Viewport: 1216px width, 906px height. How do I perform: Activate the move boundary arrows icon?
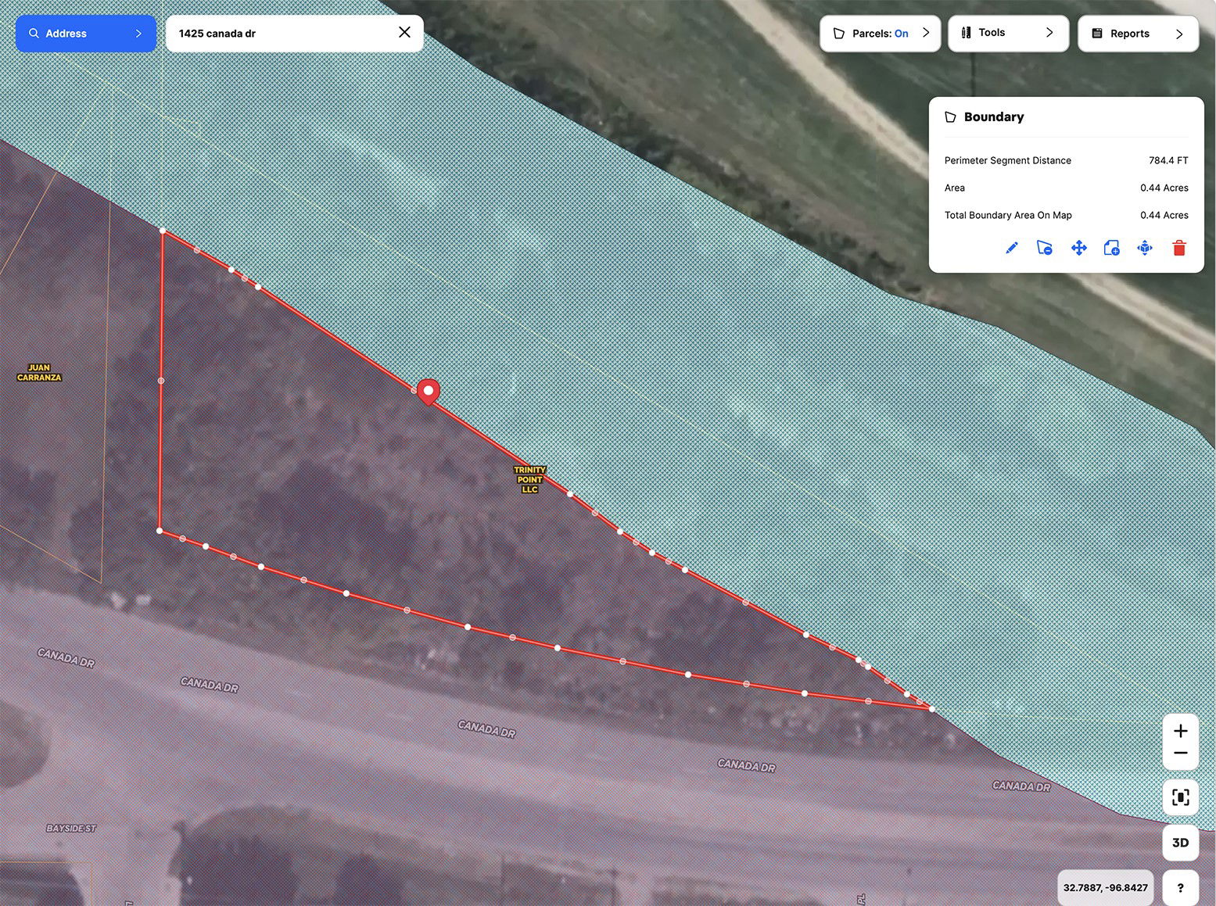click(1078, 248)
